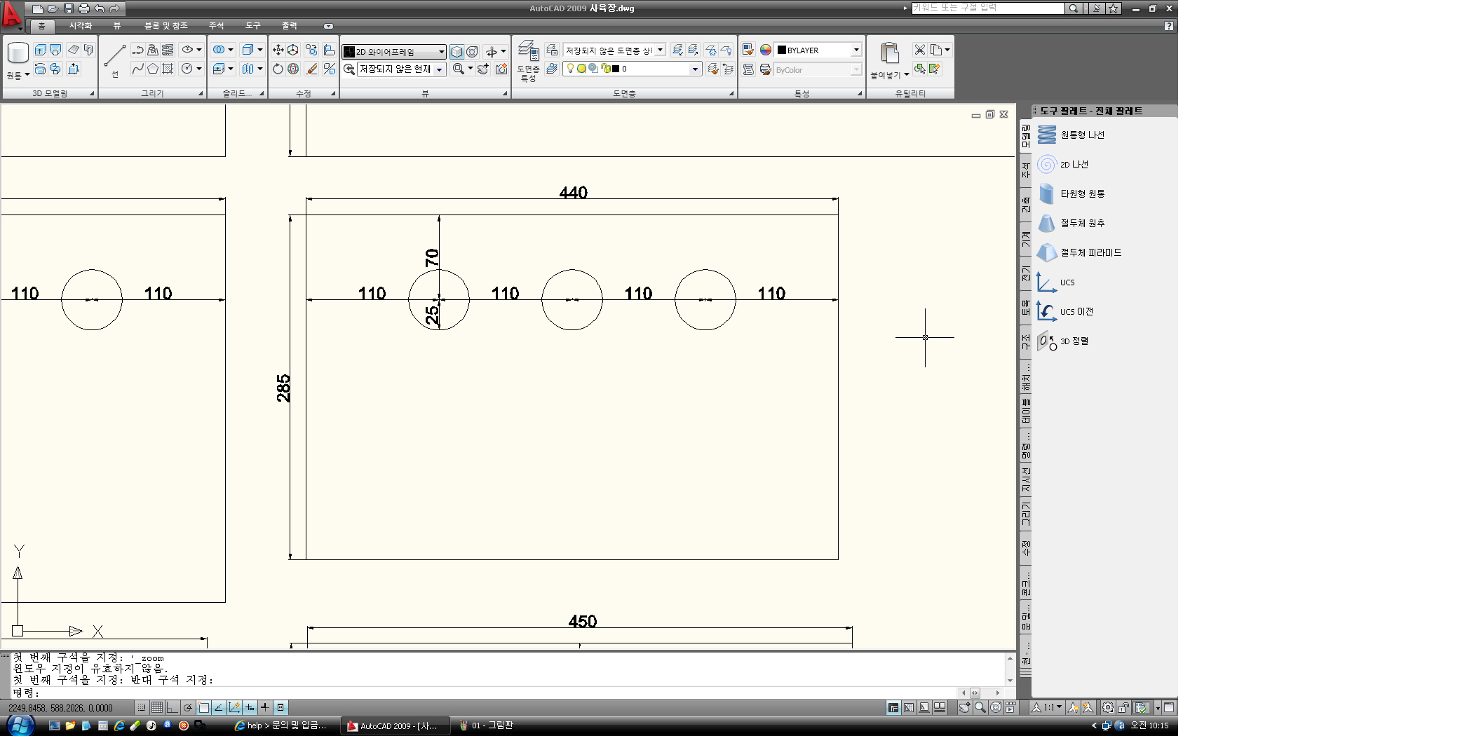Screen dimensions: 1474x736
Task: Click the Zoom Previous view icon
Action: (x=349, y=69)
